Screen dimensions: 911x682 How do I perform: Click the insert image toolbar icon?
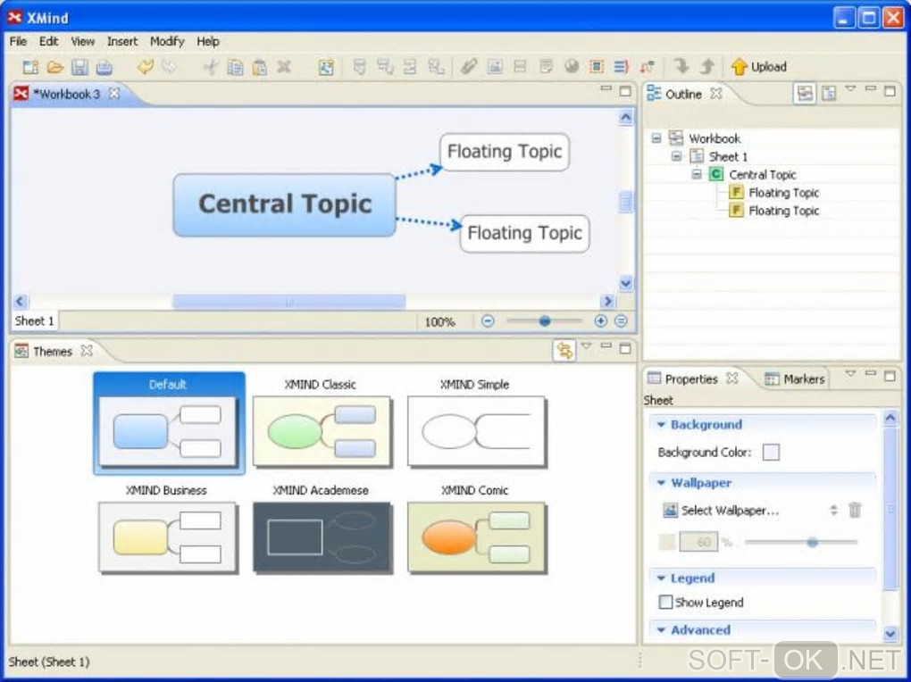click(x=495, y=67)
